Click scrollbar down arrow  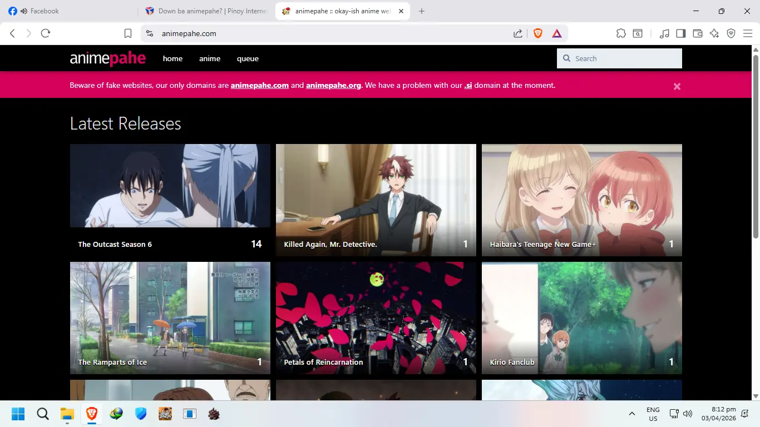tap(756, 396)
